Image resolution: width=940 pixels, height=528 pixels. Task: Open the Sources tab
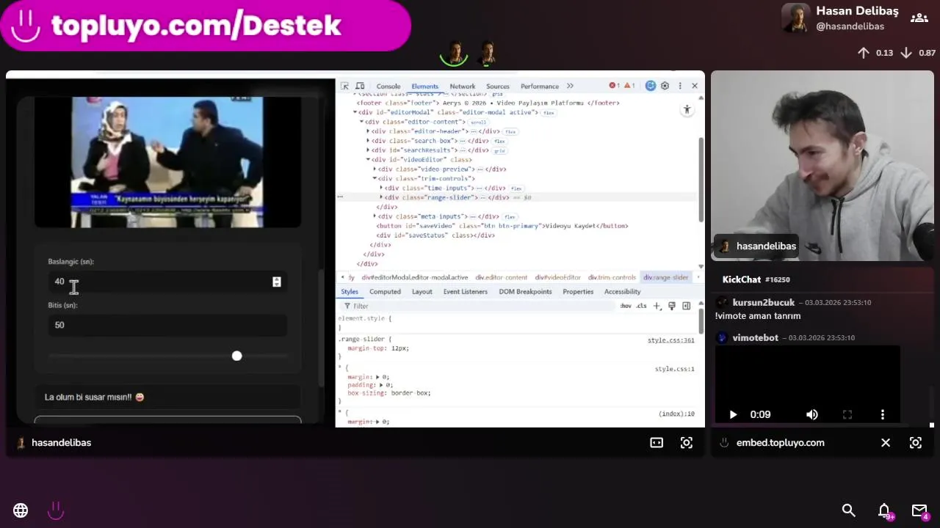point(497,87)
